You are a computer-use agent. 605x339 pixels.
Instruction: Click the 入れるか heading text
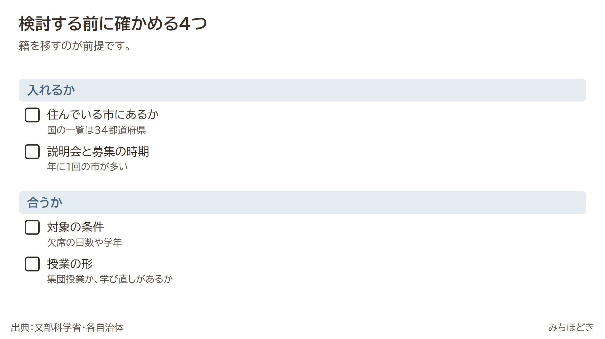[x=51, y=90]
